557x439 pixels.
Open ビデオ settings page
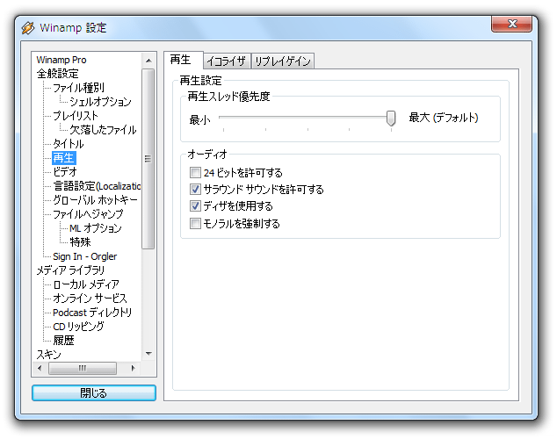pyautogui.click(x=65, y=172)
